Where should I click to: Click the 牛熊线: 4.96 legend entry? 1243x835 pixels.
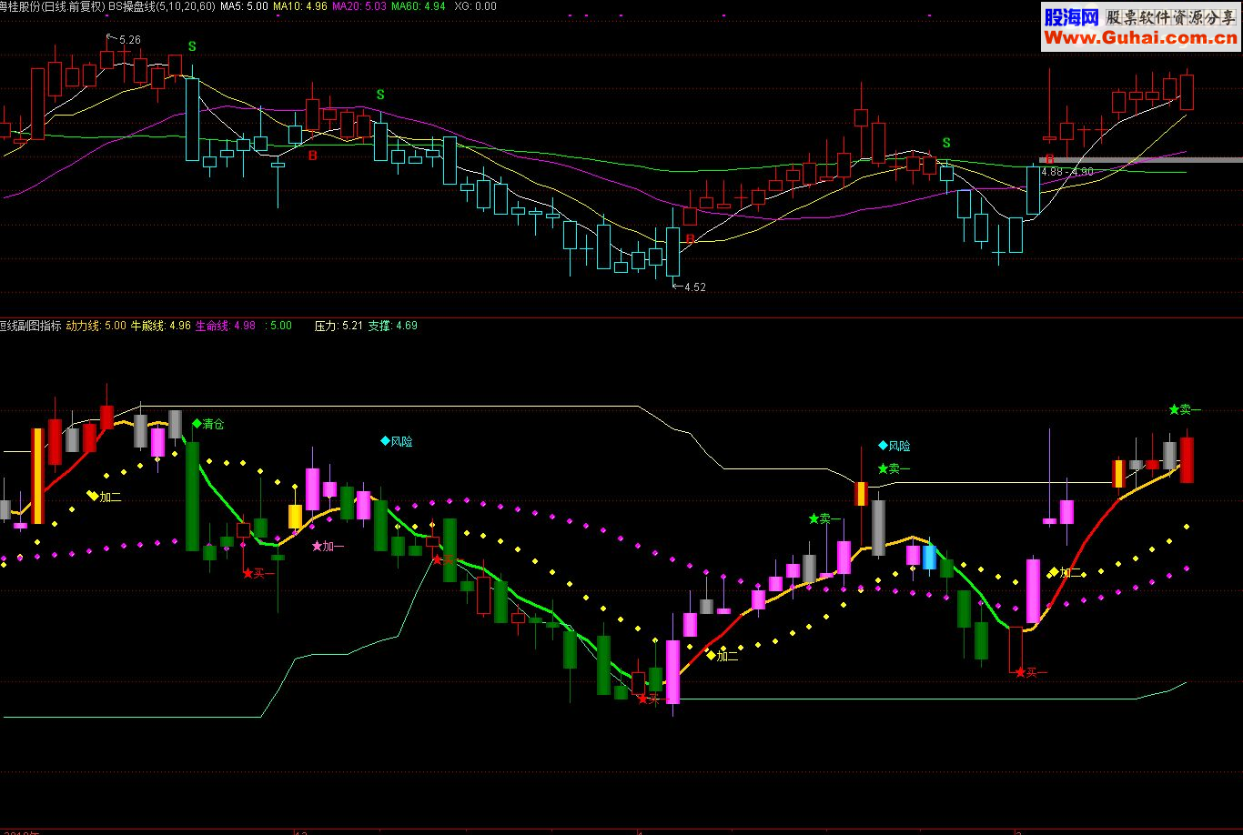(161, 326)
